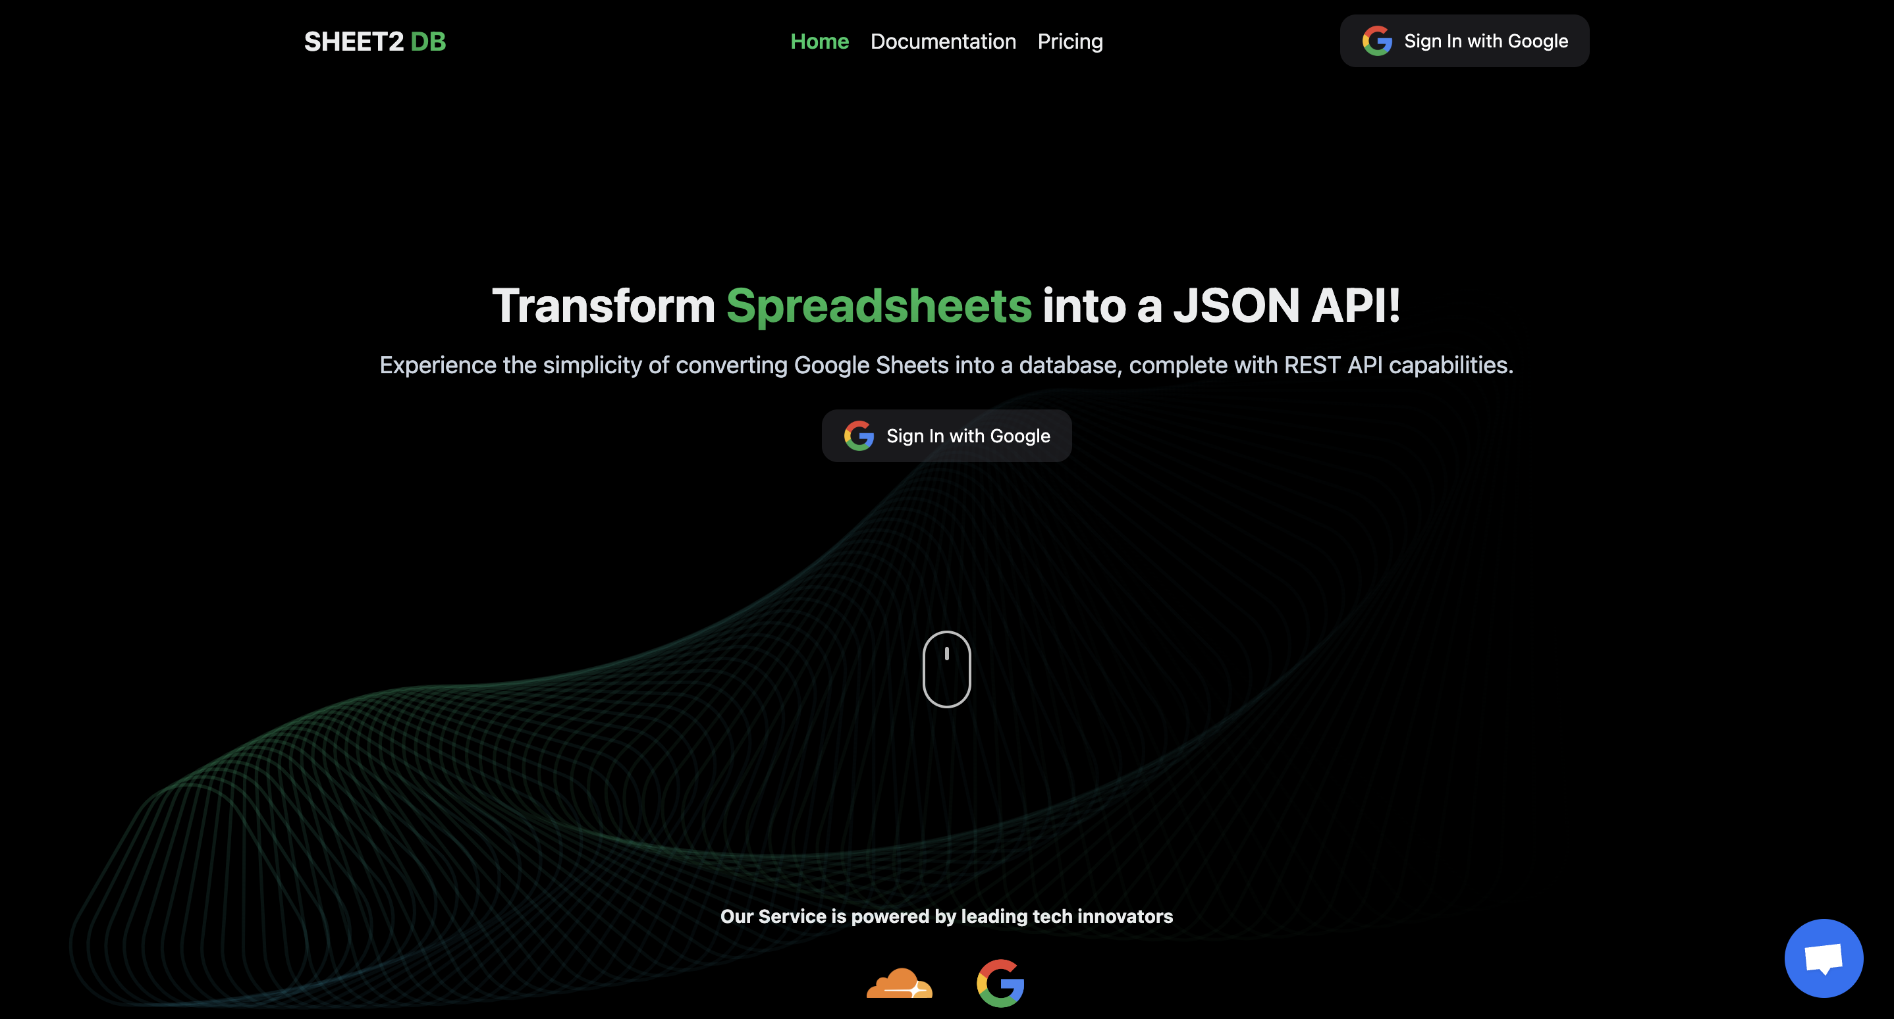This screenshot has height=1019, width=1894.
Task: Open the Documentation page
Action: [942, 41]
